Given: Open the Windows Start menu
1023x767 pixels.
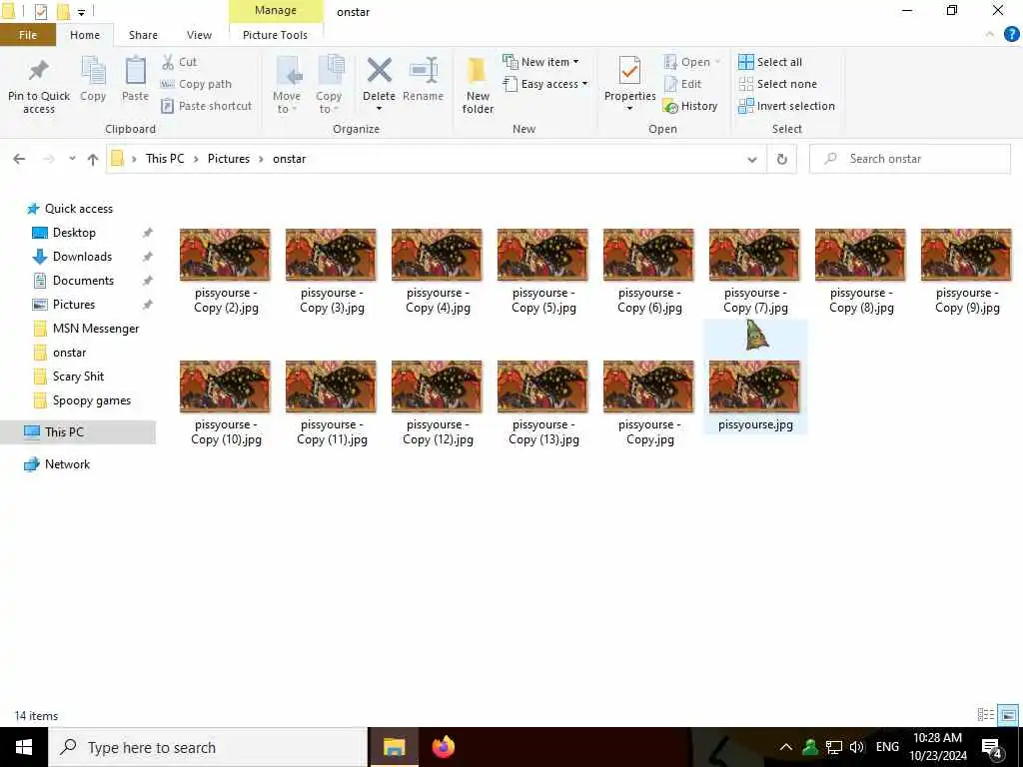Looking at the screenshot, I should coord(24,747).
